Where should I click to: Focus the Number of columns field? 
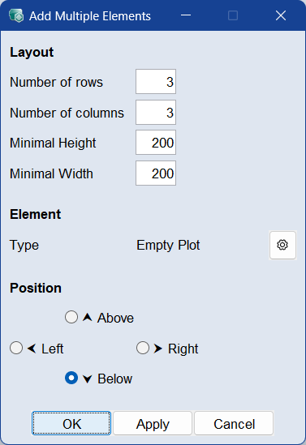click(156, 112)
